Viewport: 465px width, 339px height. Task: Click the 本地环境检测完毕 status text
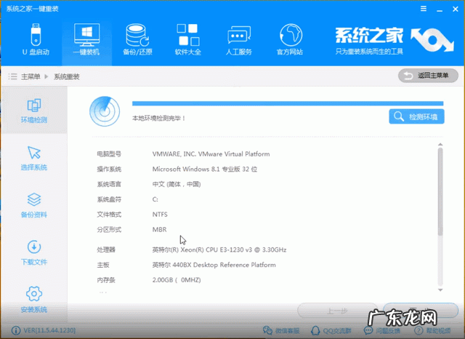[x=158, y=118]
